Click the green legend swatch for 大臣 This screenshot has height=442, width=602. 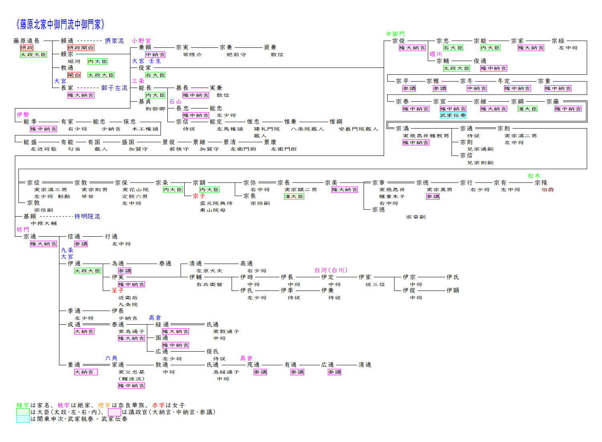pyautogui.click(x=22, y=412)
